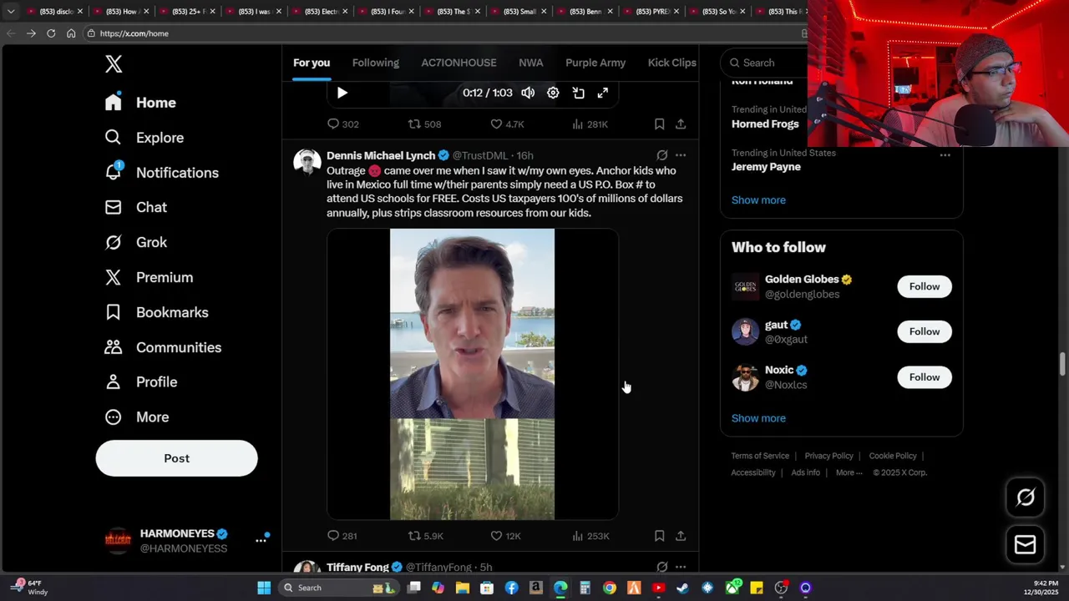Click the Post button
This screenshot has height=601, width=1069.
[176, 458]
